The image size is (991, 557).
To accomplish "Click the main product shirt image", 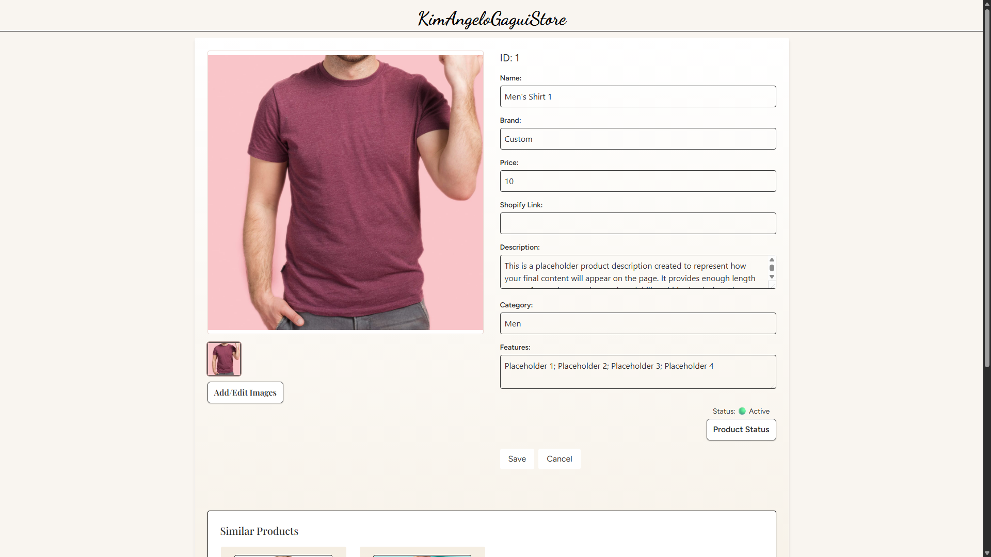I will point(345,192).
